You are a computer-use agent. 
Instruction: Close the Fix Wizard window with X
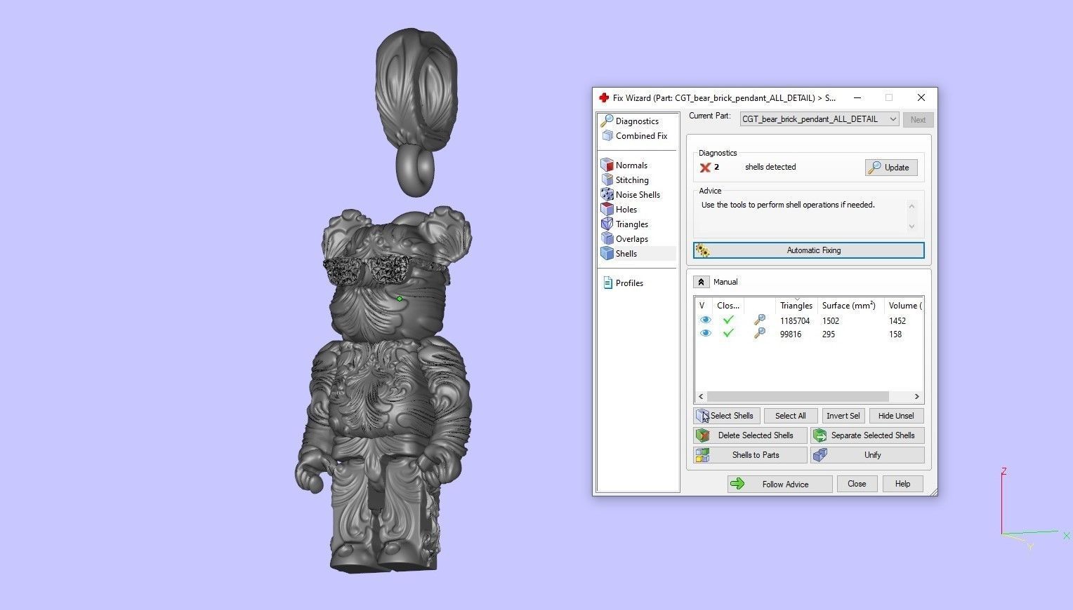[x=921, y=97]
